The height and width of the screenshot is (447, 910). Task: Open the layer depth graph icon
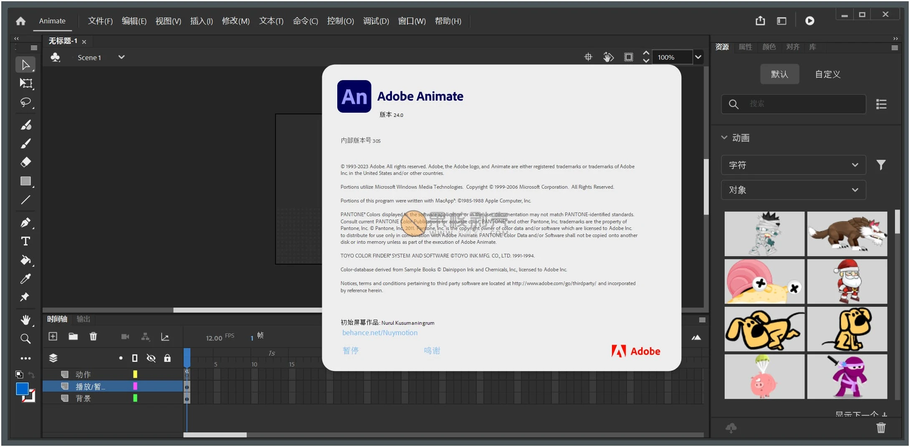pos(165,336)
